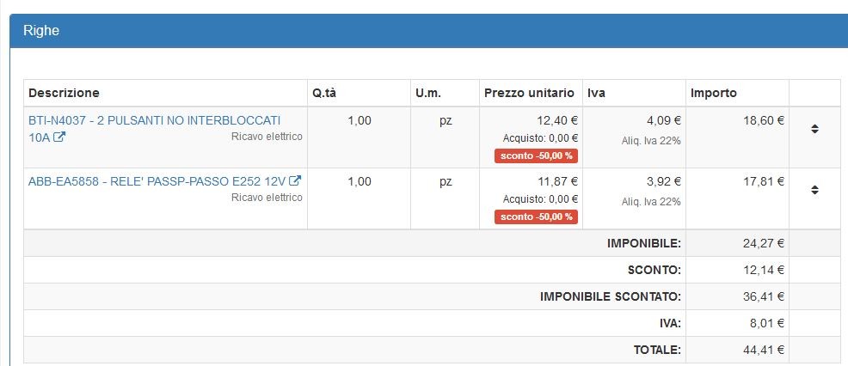Viewport: 848px width, 366px height.
Task: Click Aliq. Iva 22% text in ABB-EA5858 row
Action: coord(651,201)
